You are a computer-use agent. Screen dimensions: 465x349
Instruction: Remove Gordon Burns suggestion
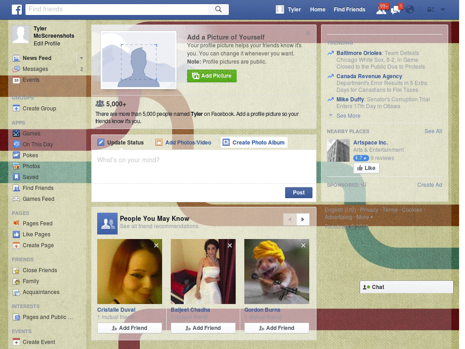point(303,245)
